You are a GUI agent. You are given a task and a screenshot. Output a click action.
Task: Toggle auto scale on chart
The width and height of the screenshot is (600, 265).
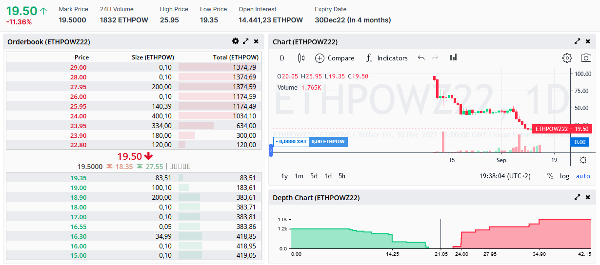(x=583, y=176)
